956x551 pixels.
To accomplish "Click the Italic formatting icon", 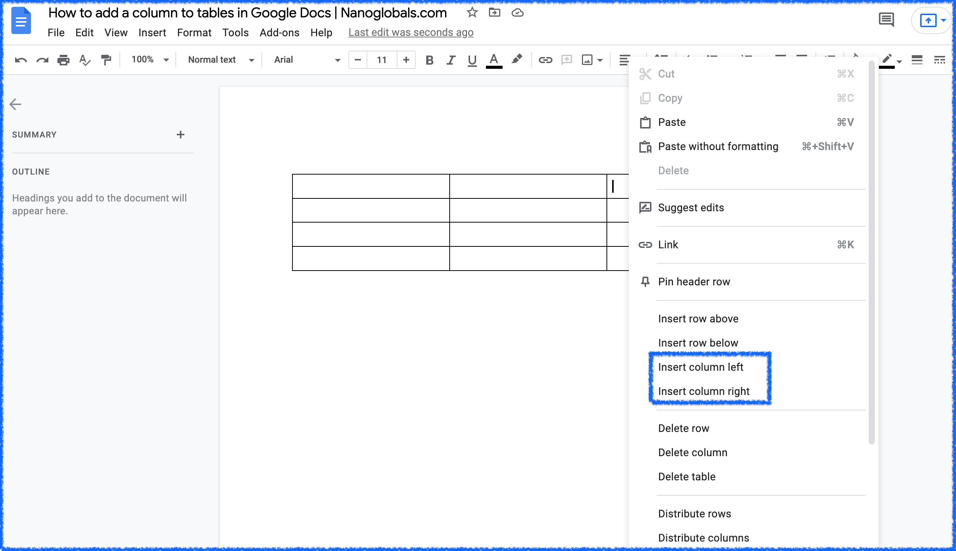I will (450, 60).
